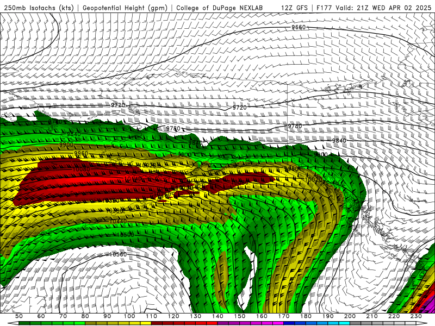The image size is (435, 326).
Task: Click the '120' knots color scale label
Action: point(173,316)
